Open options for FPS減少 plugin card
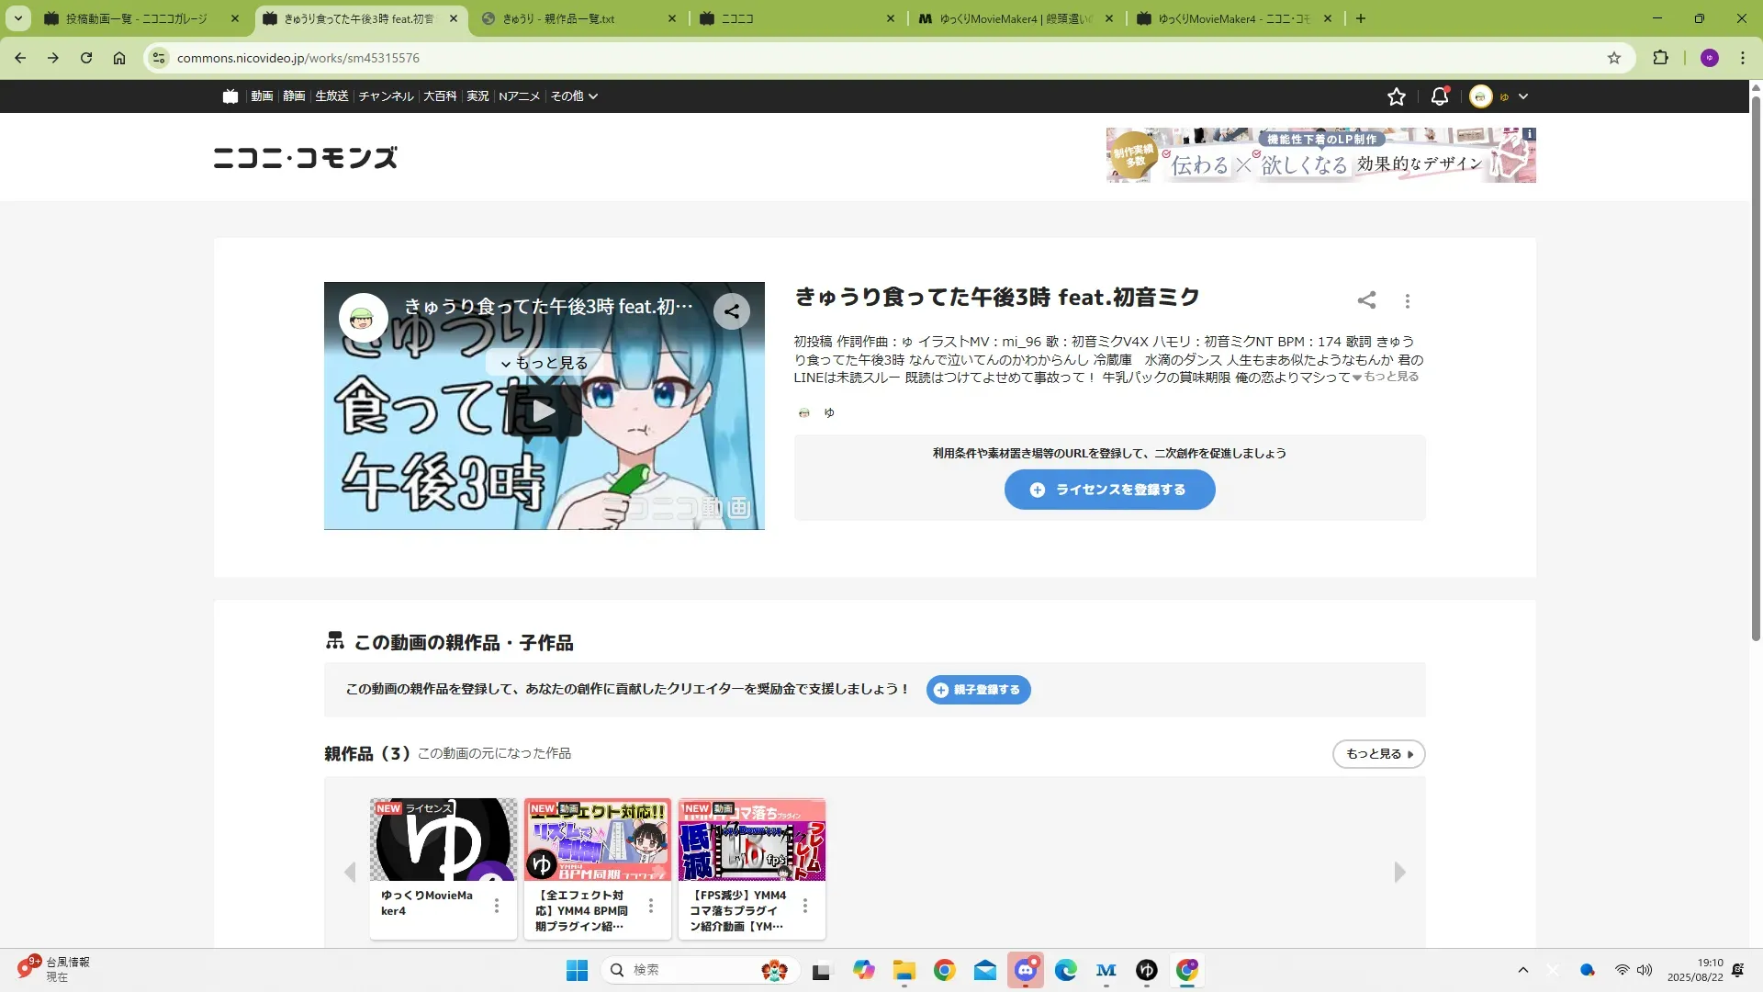This screenshot has height=992, width=1763. pos(805,906)
